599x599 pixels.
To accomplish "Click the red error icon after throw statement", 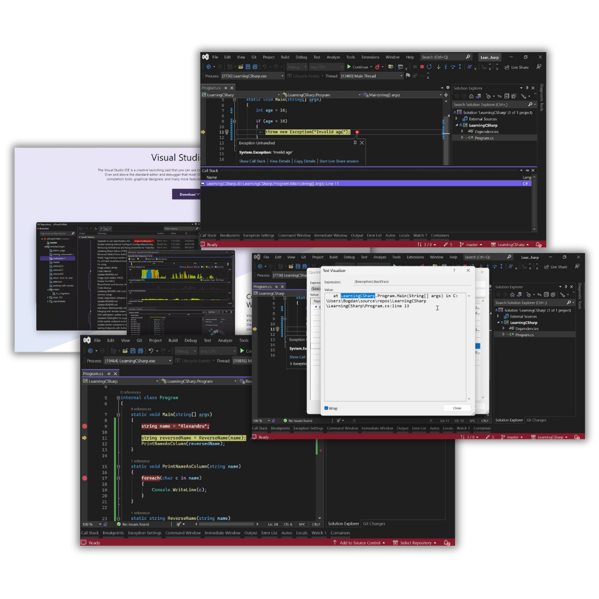I will tap(357, 132).
